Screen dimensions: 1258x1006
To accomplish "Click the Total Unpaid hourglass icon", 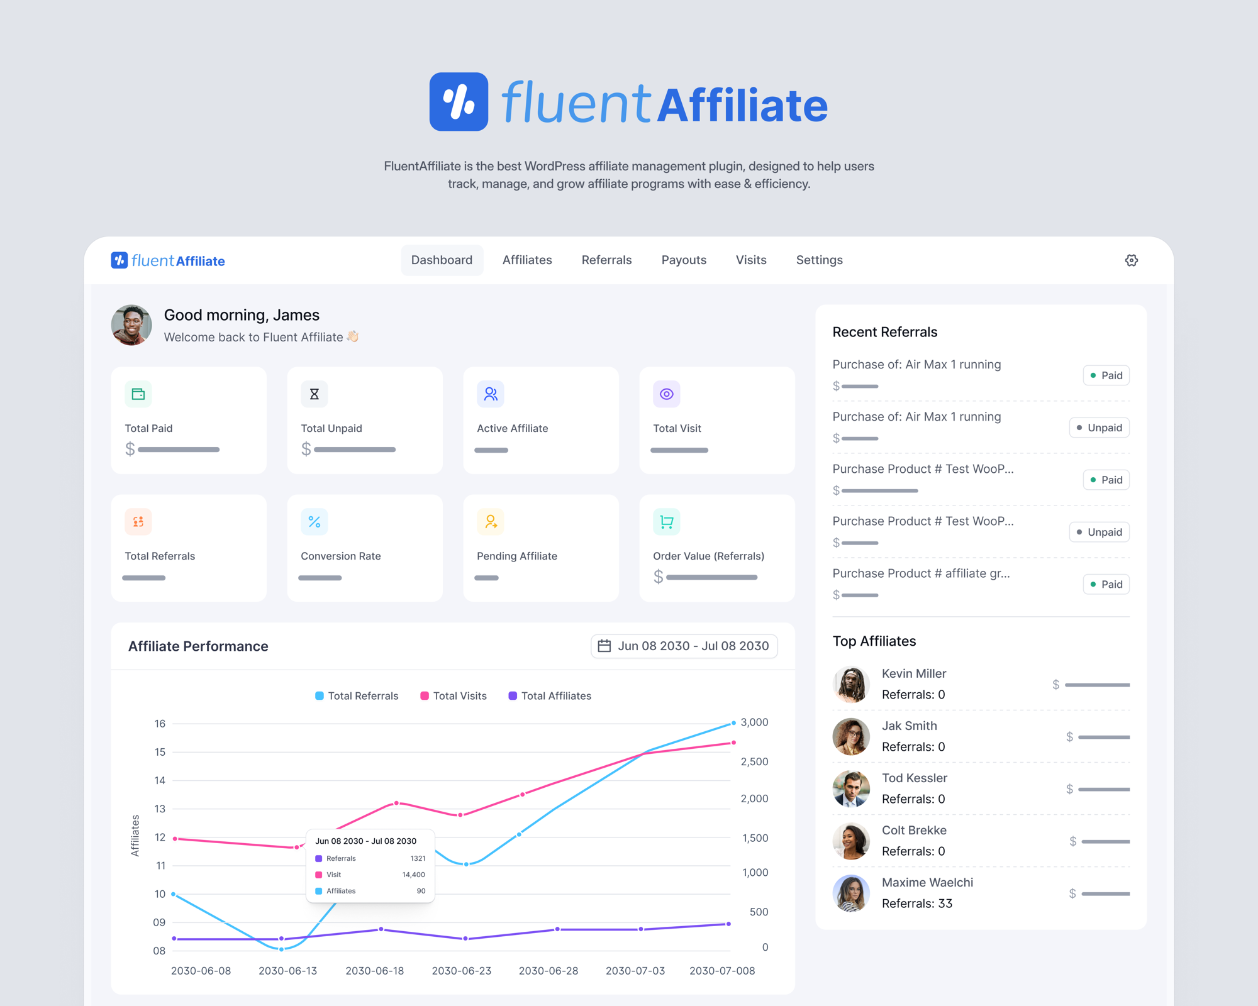I will point(314,394).
